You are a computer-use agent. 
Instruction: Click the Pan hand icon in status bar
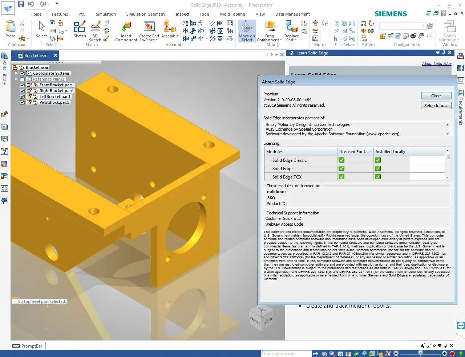pos(348,354)
